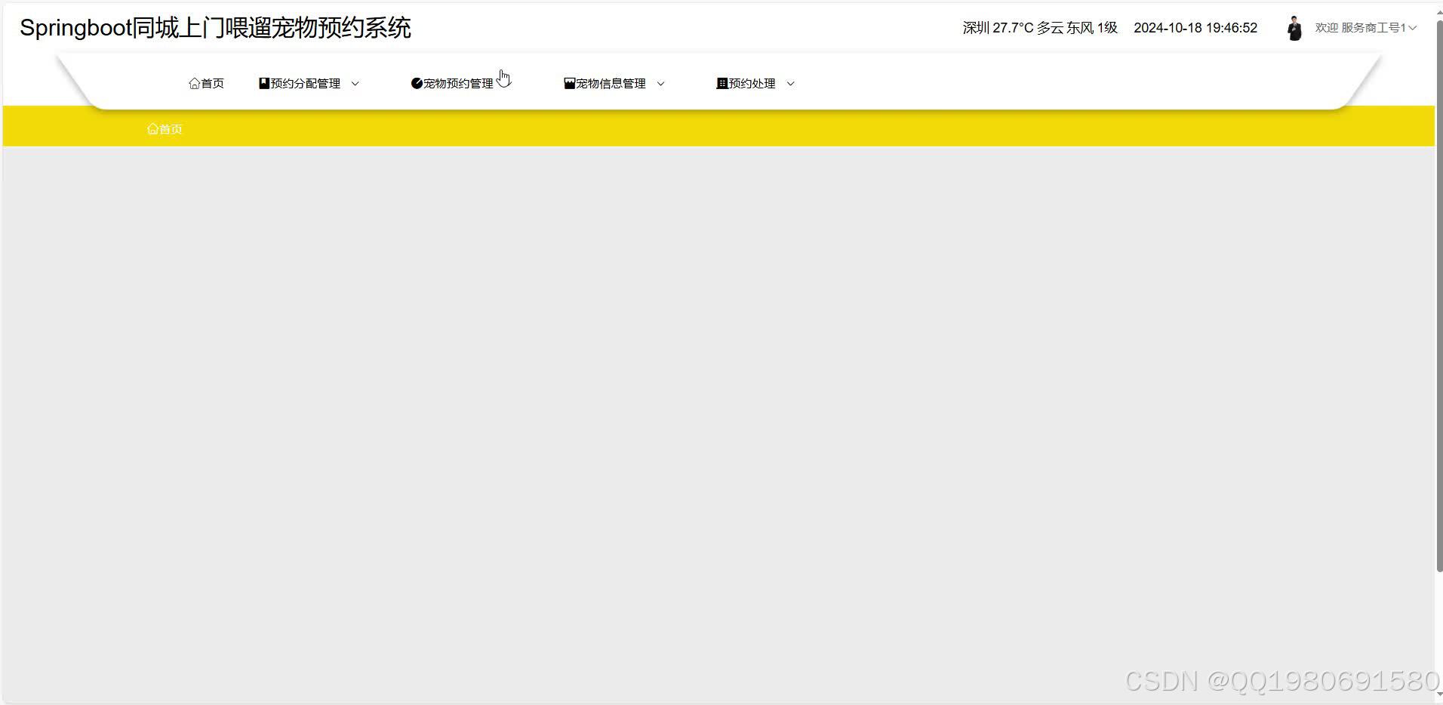
Task: Click the book icon before 预约分配管理
Action: pos(264,83)
